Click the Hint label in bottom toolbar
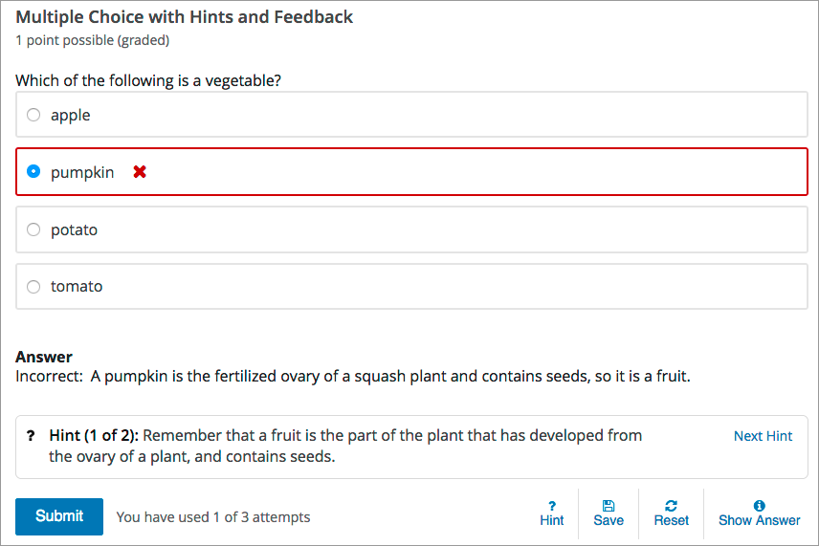This screenshot has height=546, width=819. coord(552,521)
